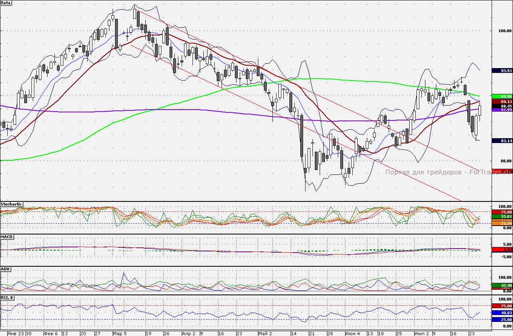Click the '25' date label before Июл 2
The height and width of the screenshot is (336, 513).
click(399, 334)
